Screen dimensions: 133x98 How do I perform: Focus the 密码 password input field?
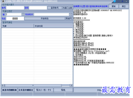coord(38,8)
